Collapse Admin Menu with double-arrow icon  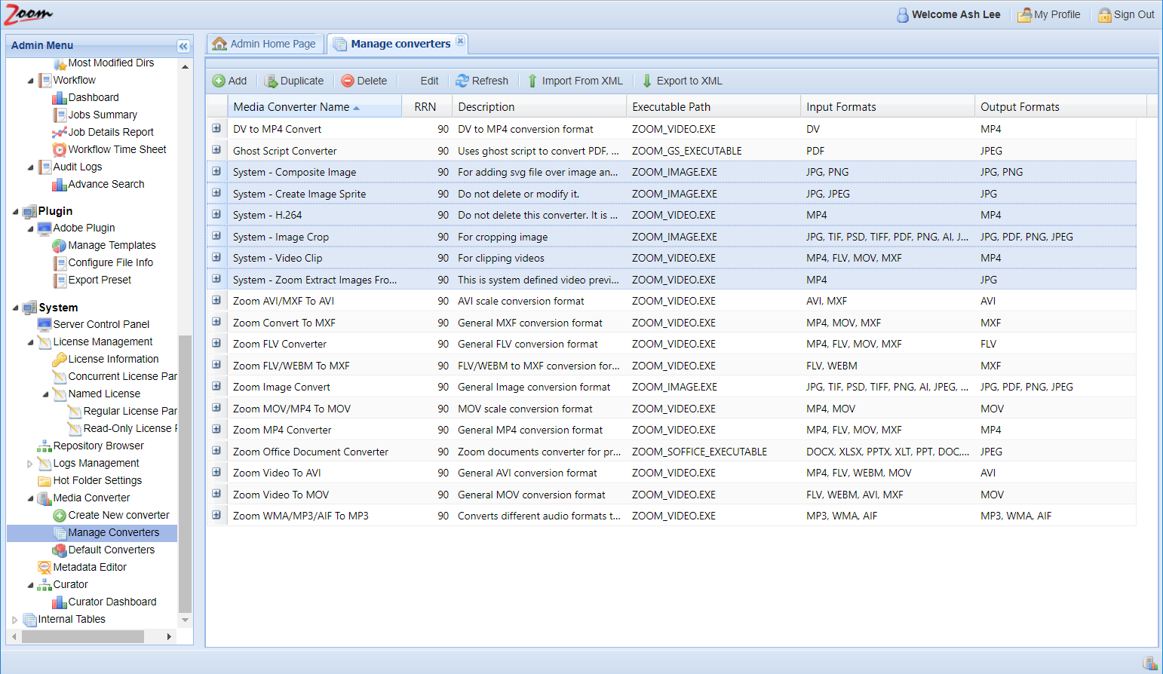pos(183,46)
